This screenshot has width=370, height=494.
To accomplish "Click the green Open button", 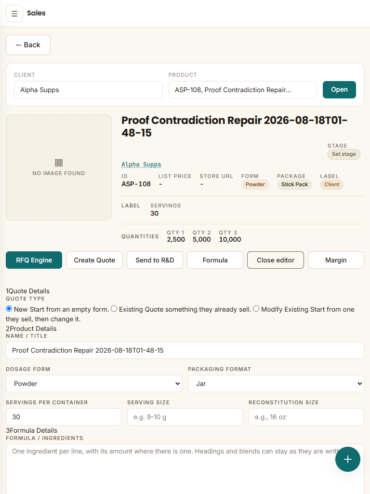I will click(x=339, y=90).
